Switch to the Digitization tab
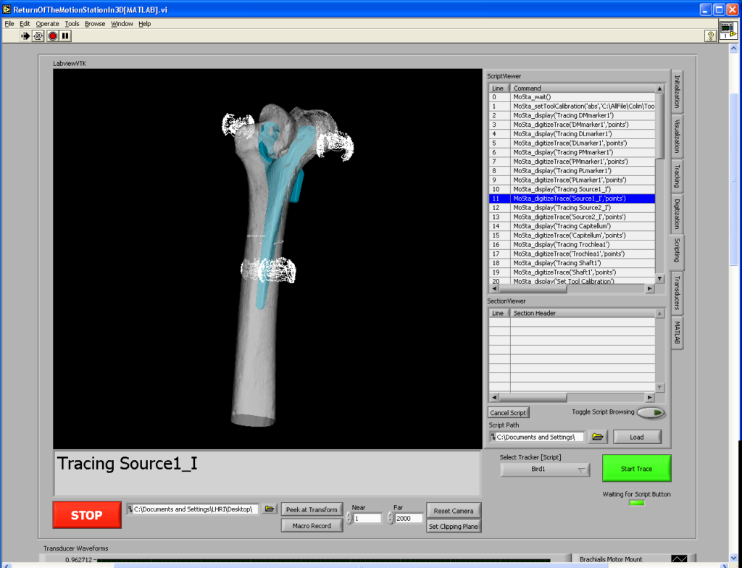742x568 pixels. pyautogui.click(x=677, y=214)
